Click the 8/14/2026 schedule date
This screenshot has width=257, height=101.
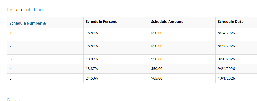pyautogui.click(x=226, y=33)
